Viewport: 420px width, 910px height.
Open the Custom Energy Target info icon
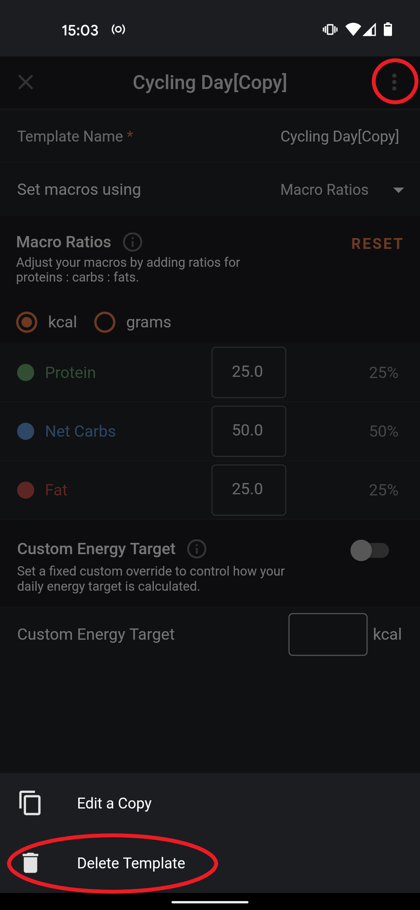tap(197, 549)
